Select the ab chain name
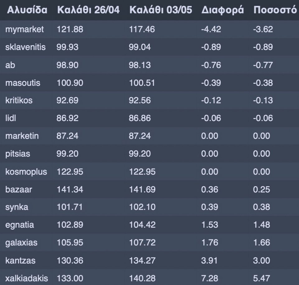Screen dimensions: 299x285 (10, 65)
